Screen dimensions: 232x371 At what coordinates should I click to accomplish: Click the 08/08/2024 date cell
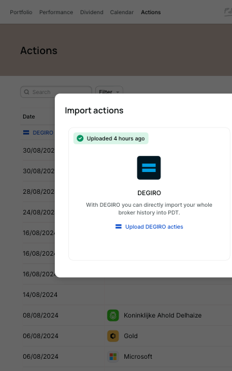tap(41, 315)
